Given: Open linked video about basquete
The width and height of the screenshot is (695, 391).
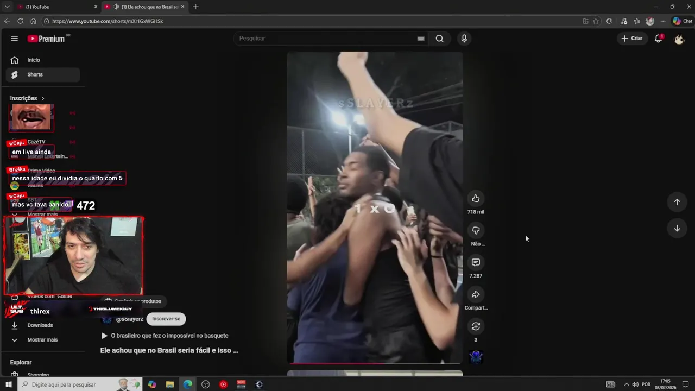Looking at the screenshot, I should point(165,336).
